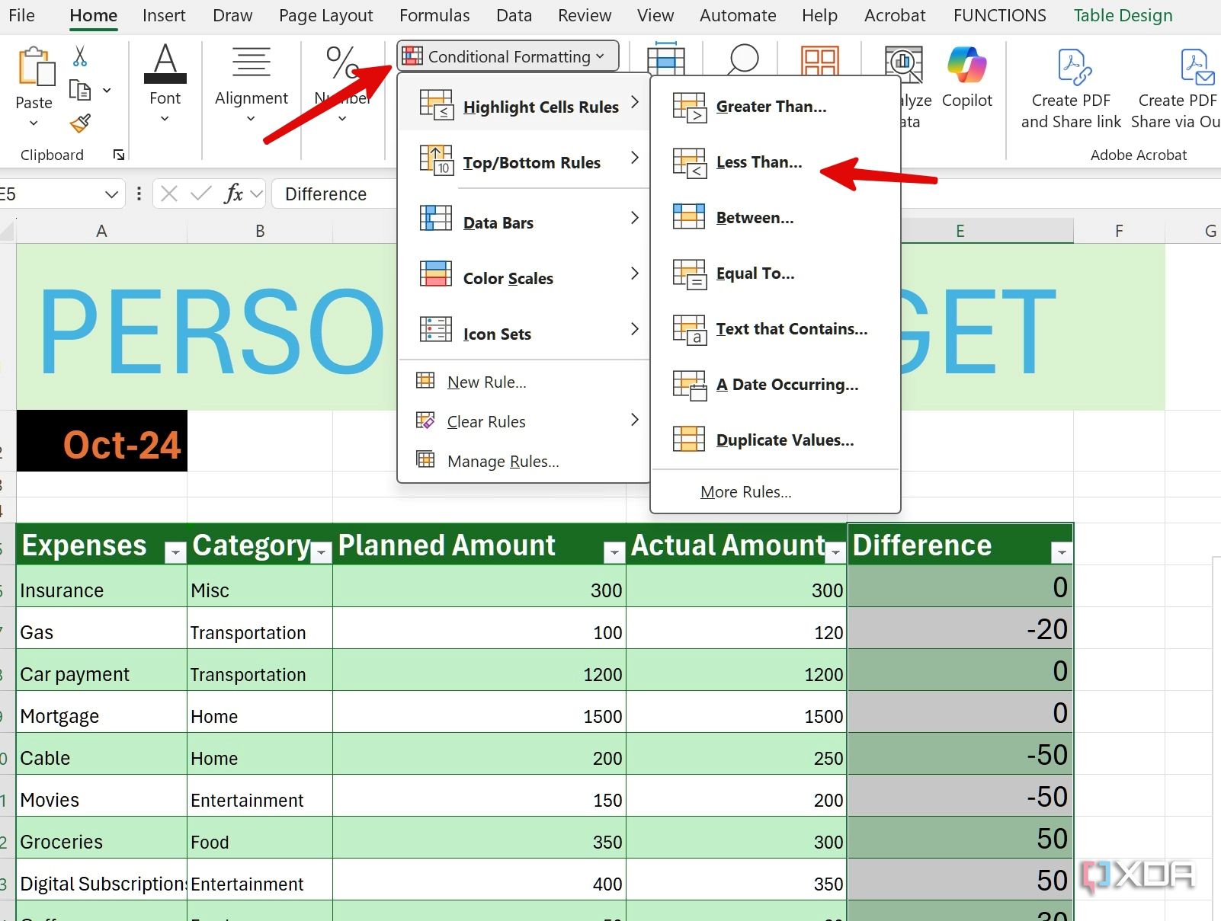
Task: Click the Copy icon in the Clipboard group
Action: coord(79,89)
